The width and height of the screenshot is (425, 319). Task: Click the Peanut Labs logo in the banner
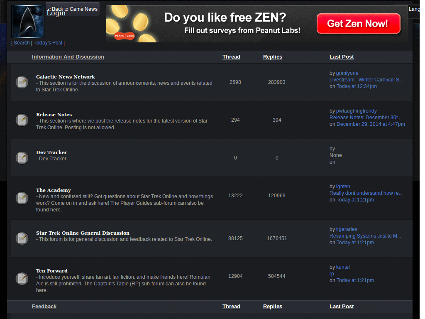click(124, 36)
